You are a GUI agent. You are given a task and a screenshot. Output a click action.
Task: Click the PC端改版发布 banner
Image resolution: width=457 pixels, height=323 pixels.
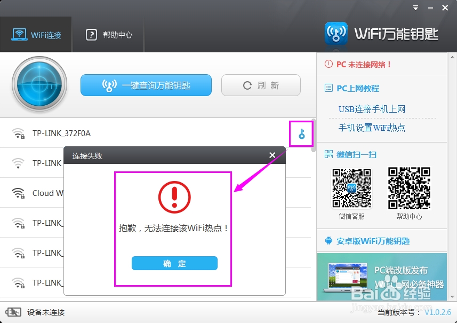pyautogui.click(x=382, y=277)
